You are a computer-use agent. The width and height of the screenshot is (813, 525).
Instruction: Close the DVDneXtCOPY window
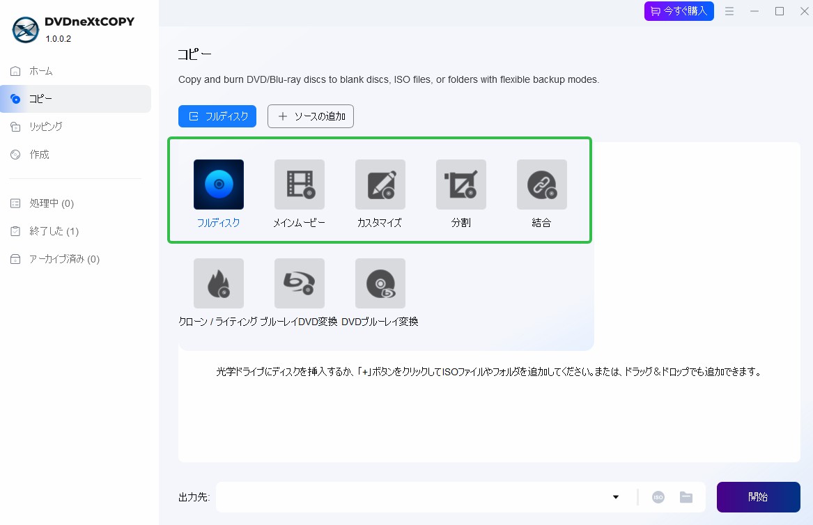tap(804, 11)
